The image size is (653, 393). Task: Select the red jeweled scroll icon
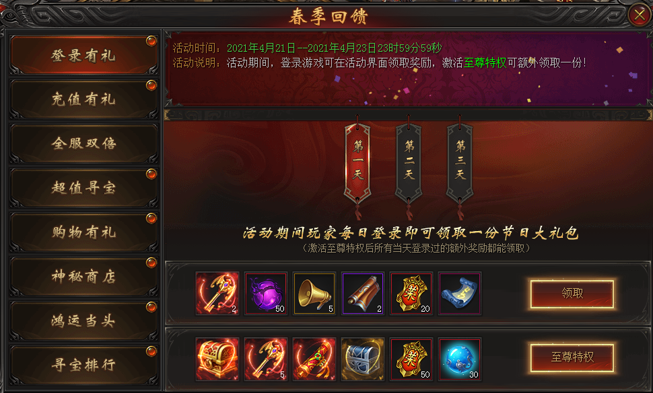click(314, 359)
